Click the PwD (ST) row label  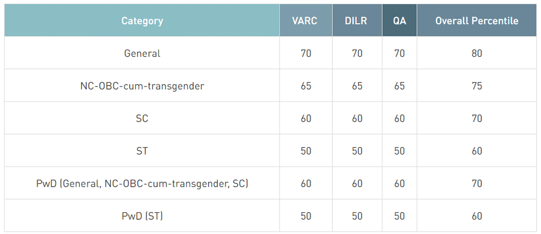click(x=142, y=216)
